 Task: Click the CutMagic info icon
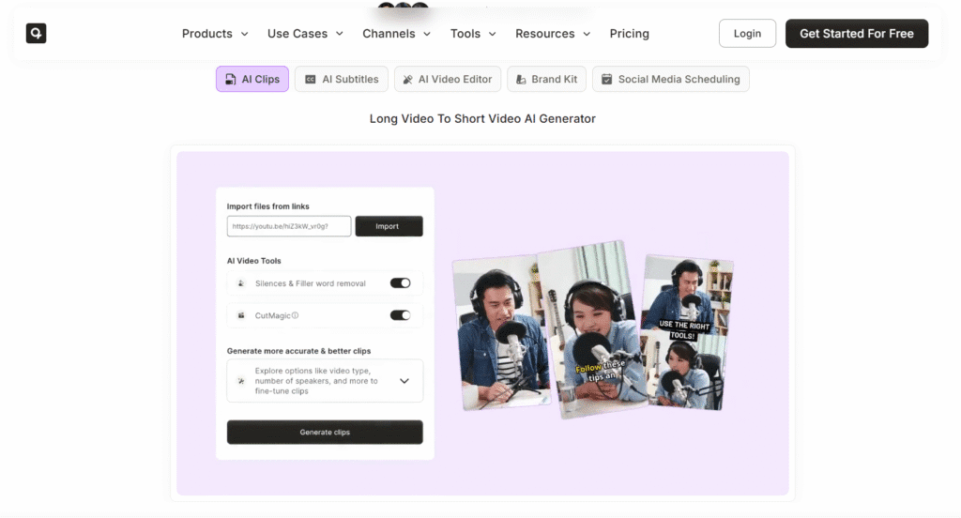[295, 316]
